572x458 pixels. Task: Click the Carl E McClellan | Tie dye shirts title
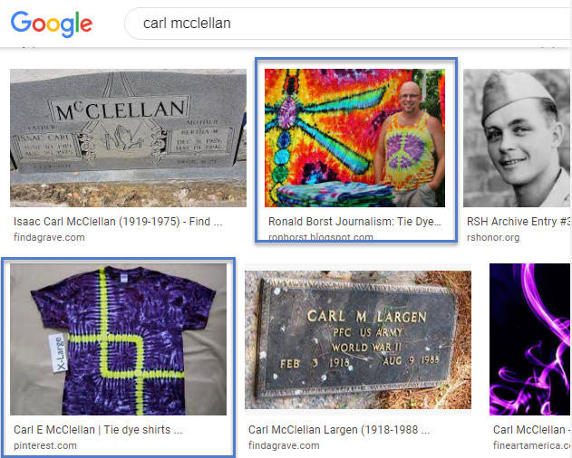coord(98,430)
